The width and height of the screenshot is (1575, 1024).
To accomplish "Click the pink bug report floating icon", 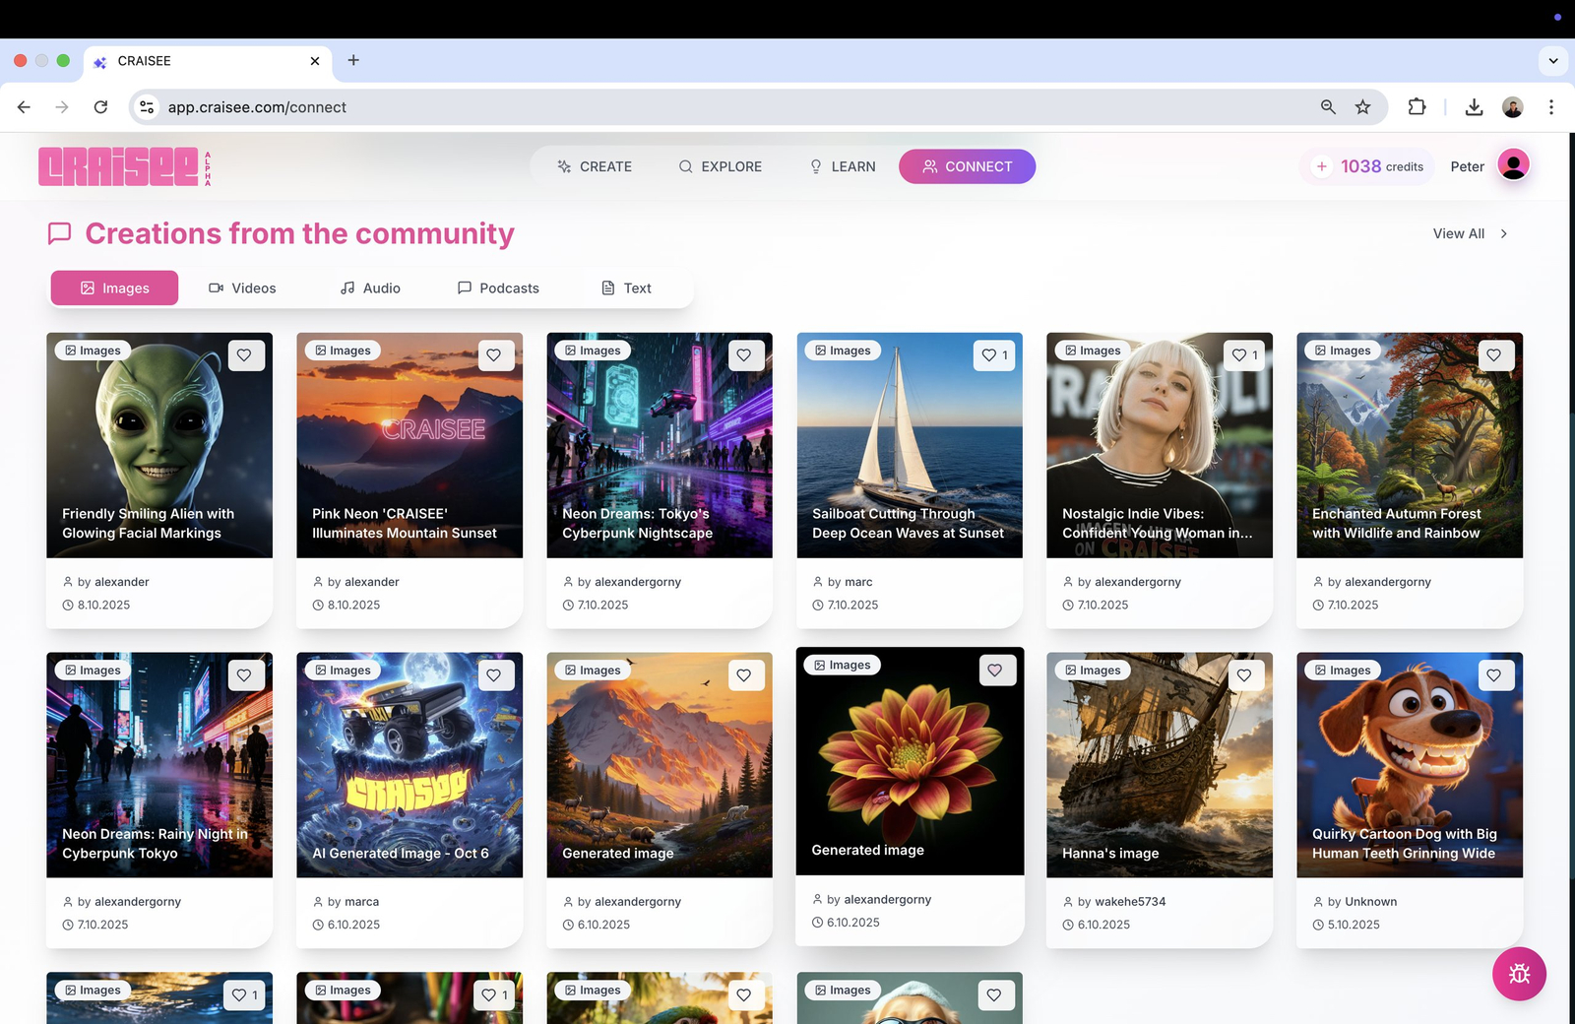I will [1519, 974].
